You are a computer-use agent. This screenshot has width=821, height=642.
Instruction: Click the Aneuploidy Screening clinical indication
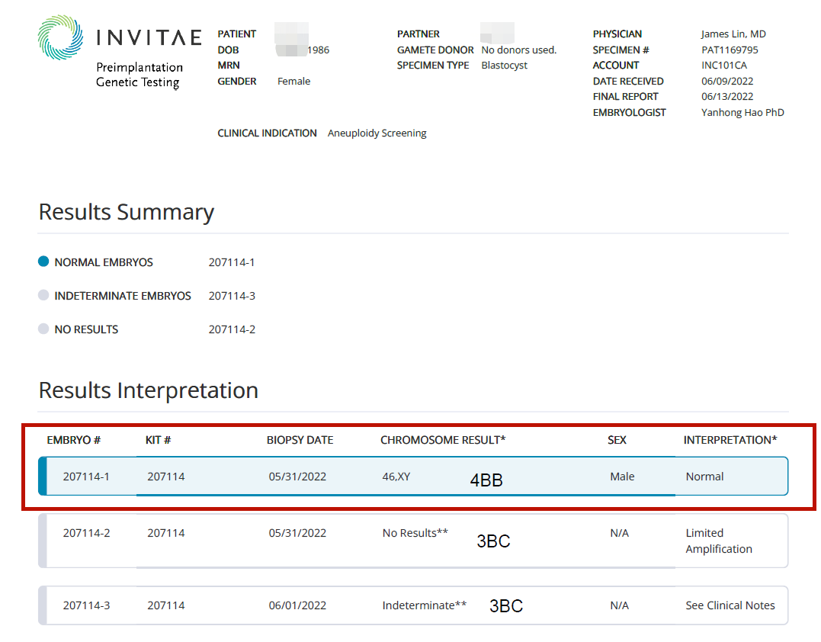coord(377,133)
